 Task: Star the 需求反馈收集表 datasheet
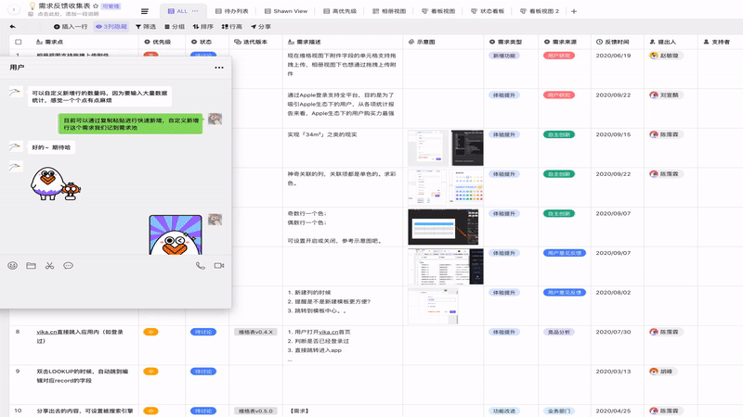coord(96,6)
